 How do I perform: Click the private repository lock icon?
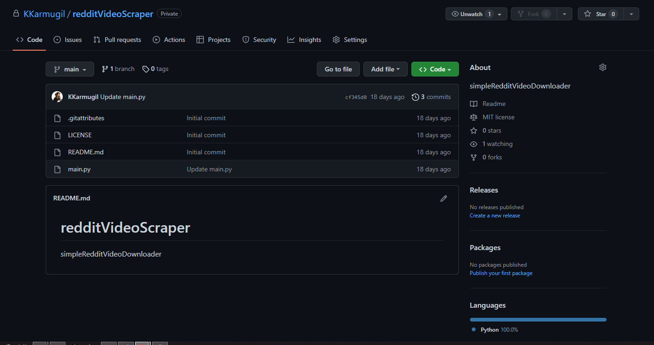point(16,14)
